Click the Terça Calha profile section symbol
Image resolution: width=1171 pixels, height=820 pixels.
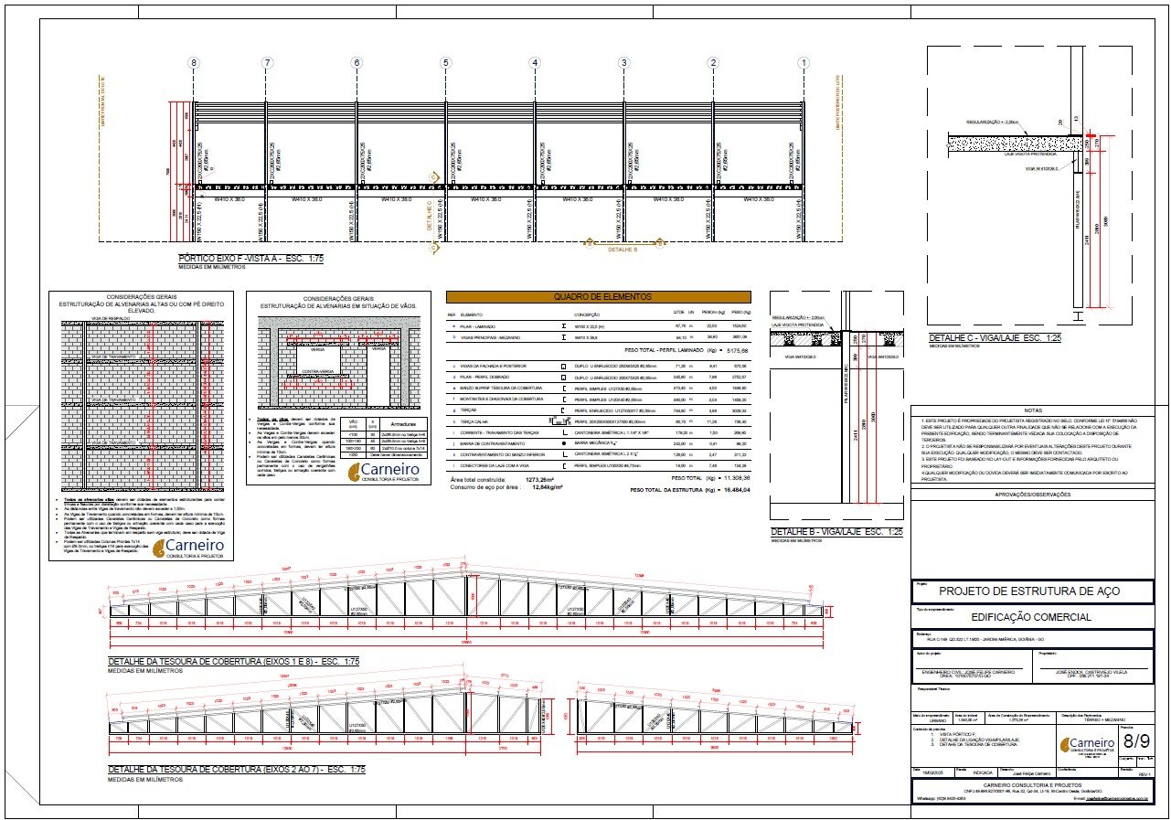tap(559, 421)
